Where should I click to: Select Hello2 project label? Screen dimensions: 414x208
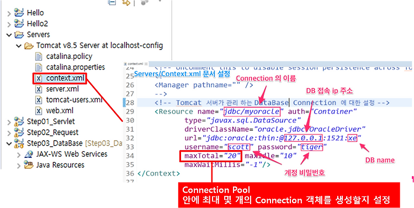click(x=38, y=24)
